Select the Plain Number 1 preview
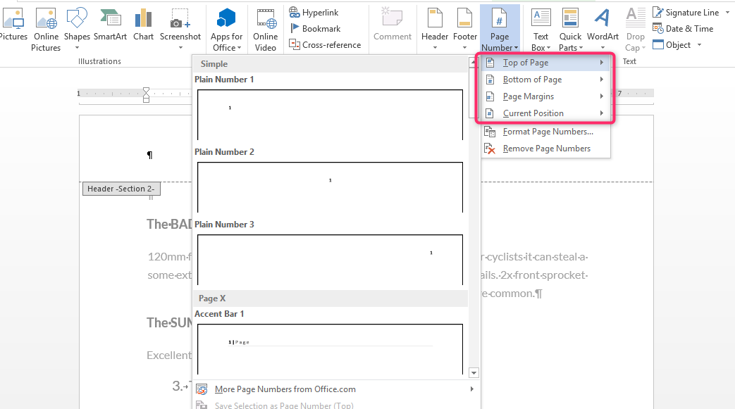This screenshot has height=409, width=735. (330, 114)
